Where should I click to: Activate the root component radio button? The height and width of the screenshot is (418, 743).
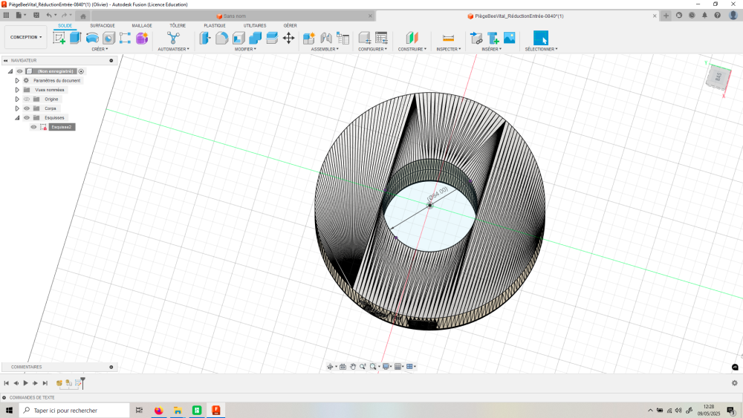[x=81, y=71]
